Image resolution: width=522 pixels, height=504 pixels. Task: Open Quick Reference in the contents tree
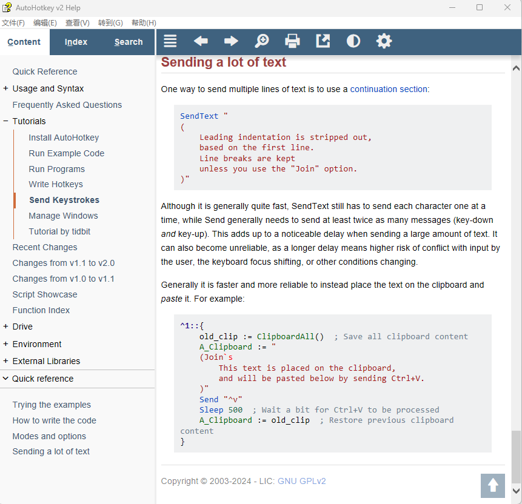[x=45, y=71]
